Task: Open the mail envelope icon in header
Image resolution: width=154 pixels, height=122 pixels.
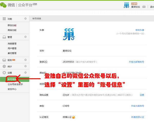Action: click(144, 7)
